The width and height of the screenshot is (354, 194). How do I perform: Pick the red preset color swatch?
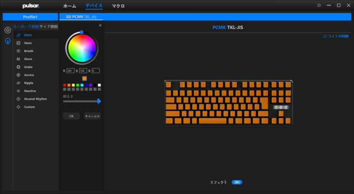pos(65,85)
